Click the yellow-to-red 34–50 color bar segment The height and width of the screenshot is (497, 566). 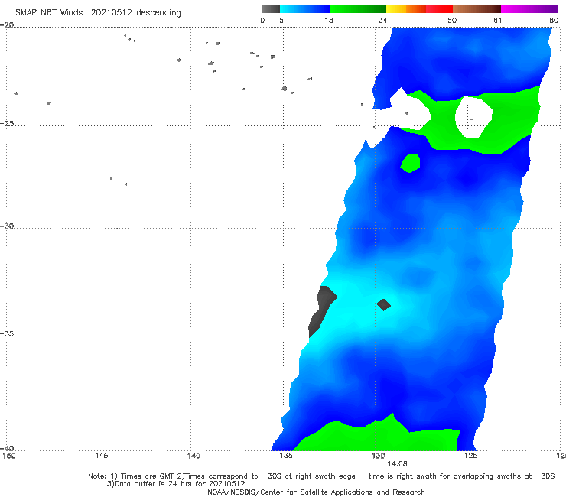click(x=419, y=9)
